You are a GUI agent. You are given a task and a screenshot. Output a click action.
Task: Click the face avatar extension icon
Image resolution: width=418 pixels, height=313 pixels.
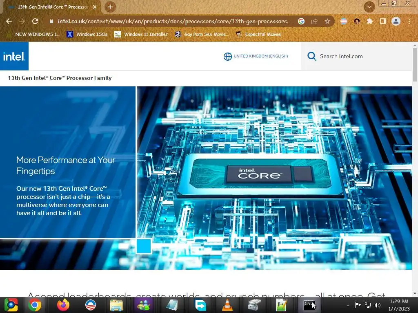pyautogui.click(x=357, y=21)
